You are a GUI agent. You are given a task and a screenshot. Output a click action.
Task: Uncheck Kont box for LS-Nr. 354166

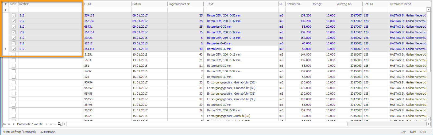14,21
